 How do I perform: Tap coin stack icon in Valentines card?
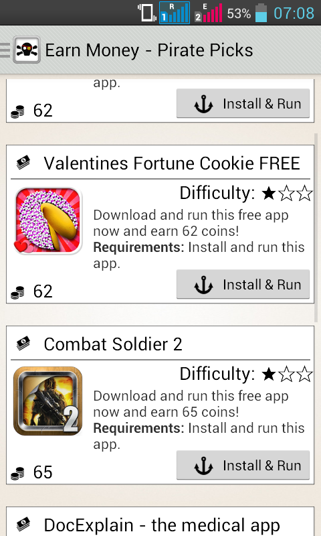click(17, 292)
